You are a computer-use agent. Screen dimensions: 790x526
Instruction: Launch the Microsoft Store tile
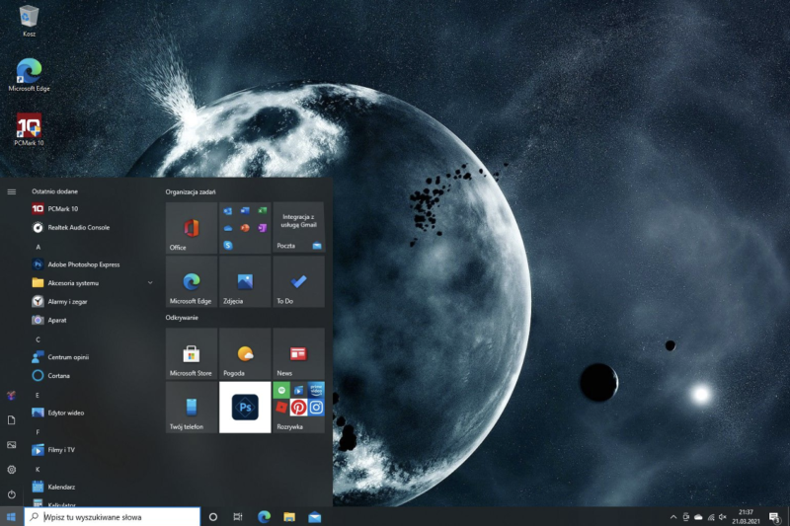(191, 353)
